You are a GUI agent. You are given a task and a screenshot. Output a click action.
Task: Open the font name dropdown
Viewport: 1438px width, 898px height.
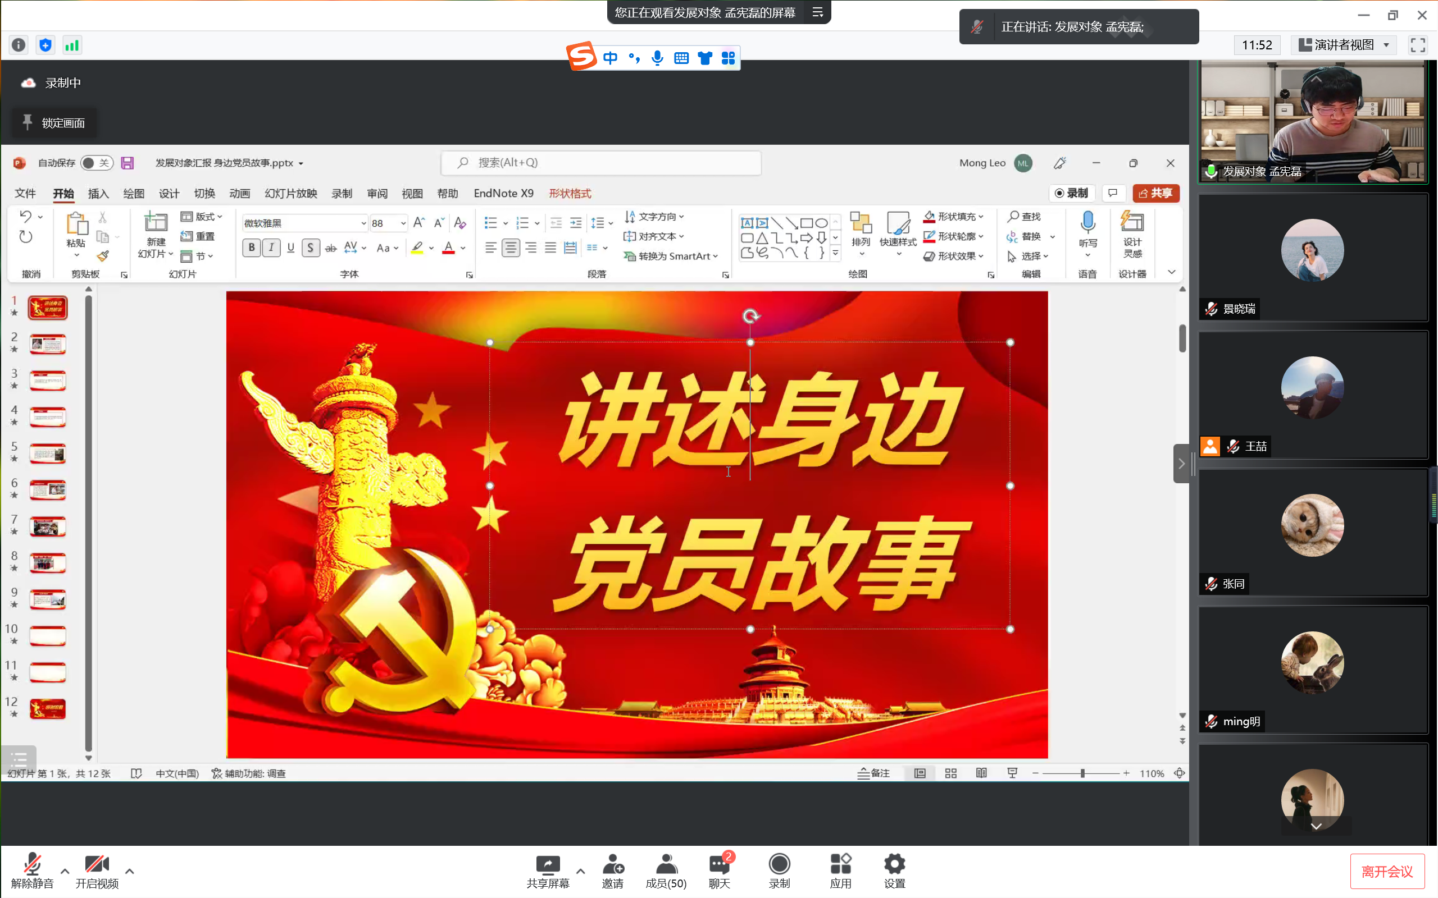coord(363,223)
